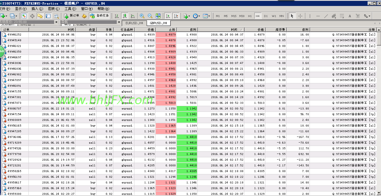This screenshot has height=196, width=381.
Task: Toggle 自动交易 auto trading
Action: click(99, 16)
